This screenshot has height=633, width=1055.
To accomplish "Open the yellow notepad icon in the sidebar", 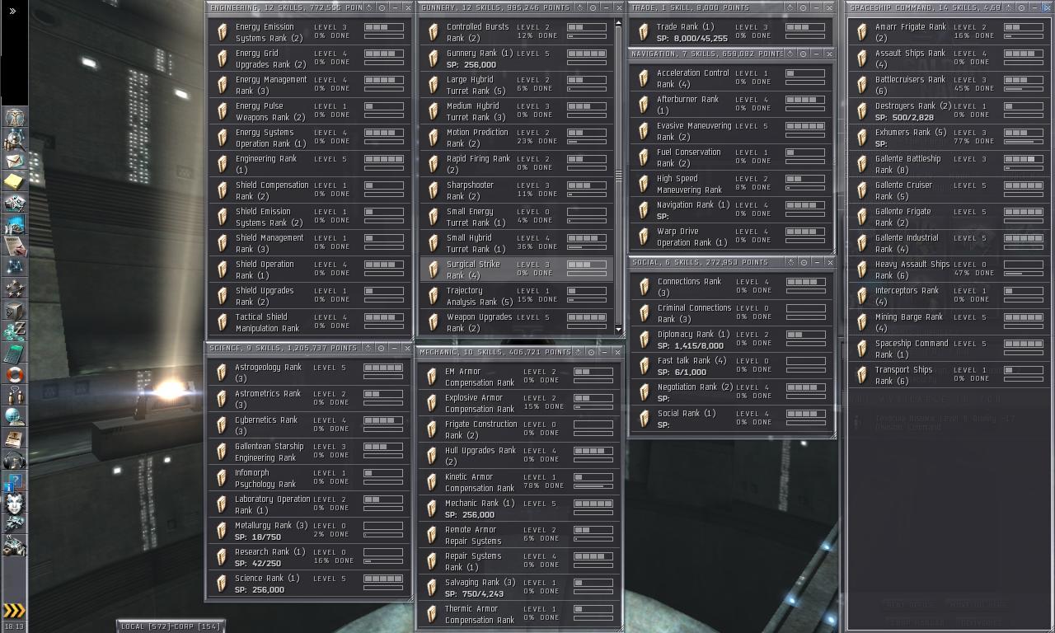I will click(14, 181).
